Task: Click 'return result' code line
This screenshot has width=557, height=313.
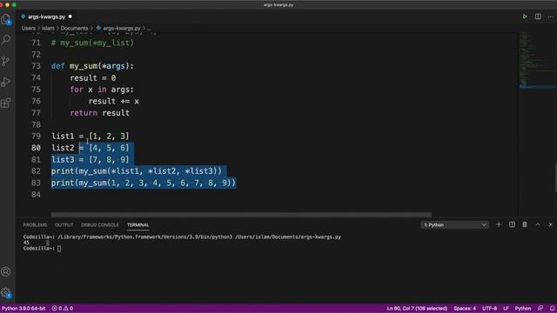Action: click(99, 113)
